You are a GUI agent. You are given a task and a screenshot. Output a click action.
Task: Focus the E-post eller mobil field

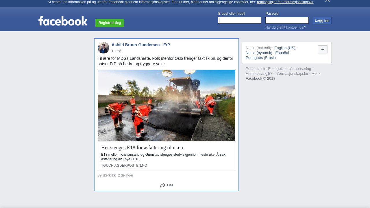click(x=240, y=20)
